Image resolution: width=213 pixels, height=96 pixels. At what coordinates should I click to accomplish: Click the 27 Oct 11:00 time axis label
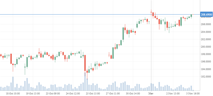click(113, 93)
